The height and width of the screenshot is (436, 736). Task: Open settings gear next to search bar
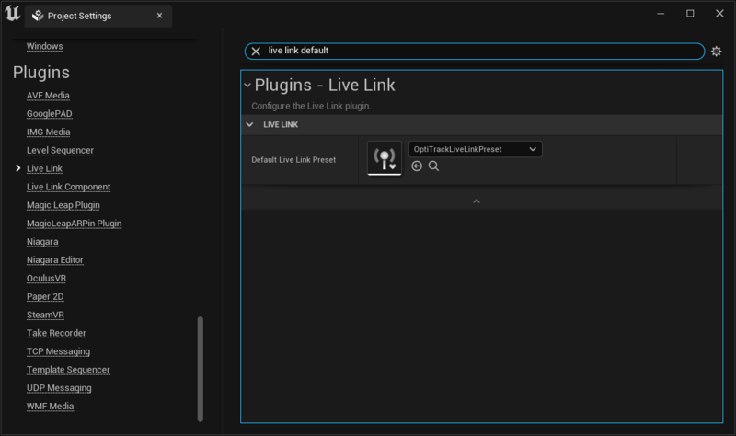pos(717,52)
